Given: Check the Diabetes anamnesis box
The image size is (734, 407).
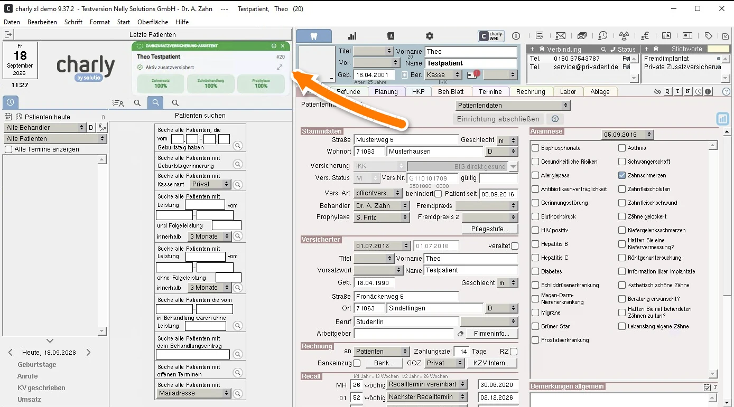Looking at the screenshot, I should (535, 271).
